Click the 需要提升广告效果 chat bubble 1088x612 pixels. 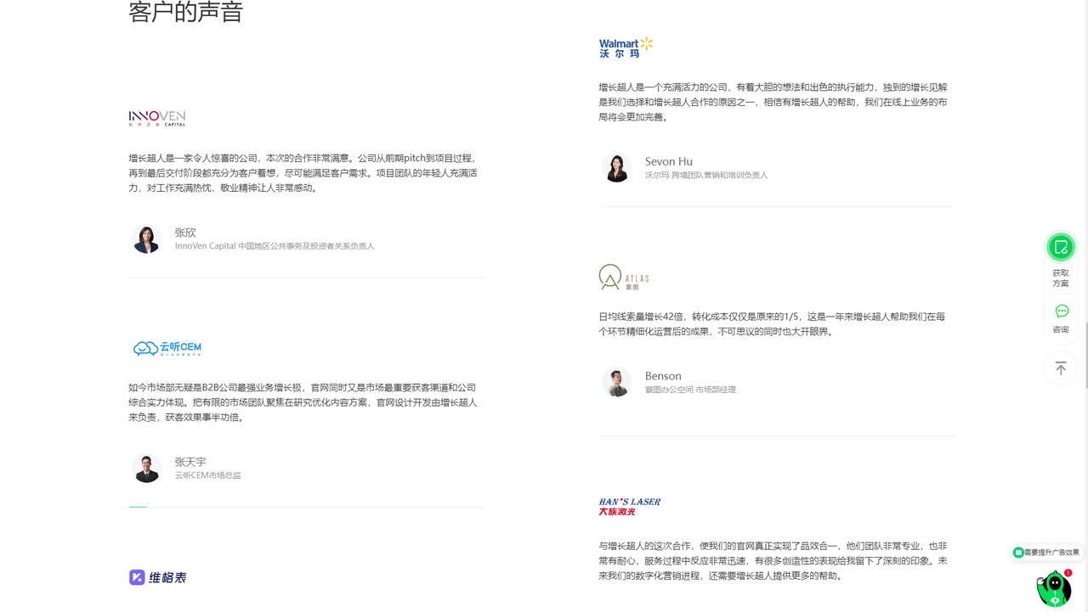click(x=1047, y=553)
